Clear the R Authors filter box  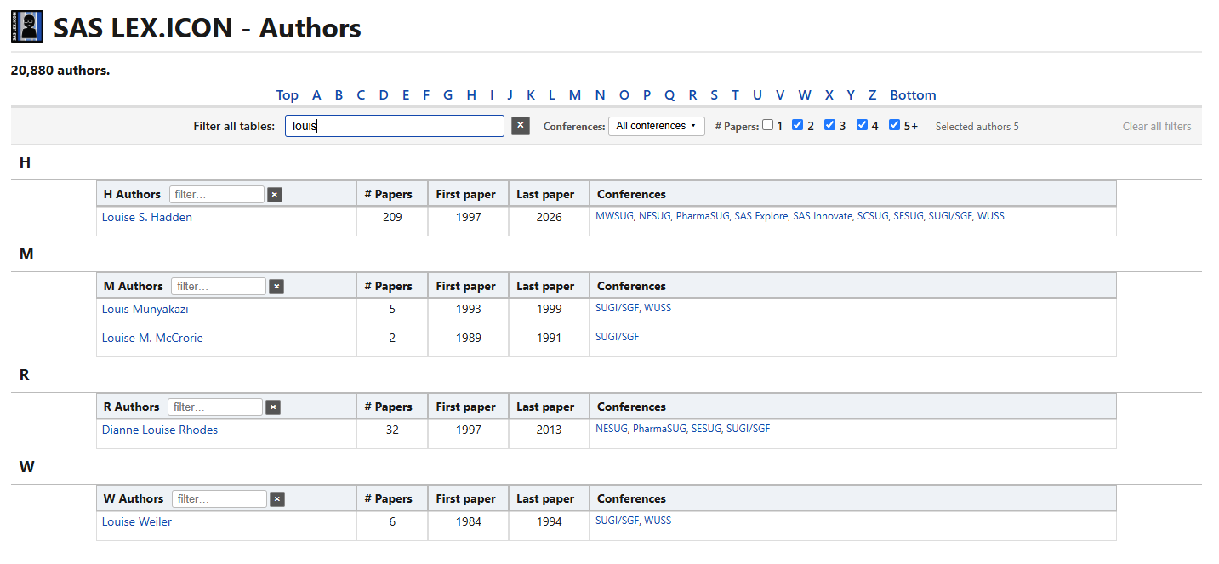click(x=273, y=407)
